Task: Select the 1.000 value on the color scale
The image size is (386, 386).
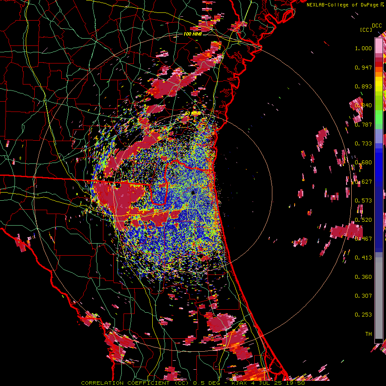Action: tap(363, 48)
